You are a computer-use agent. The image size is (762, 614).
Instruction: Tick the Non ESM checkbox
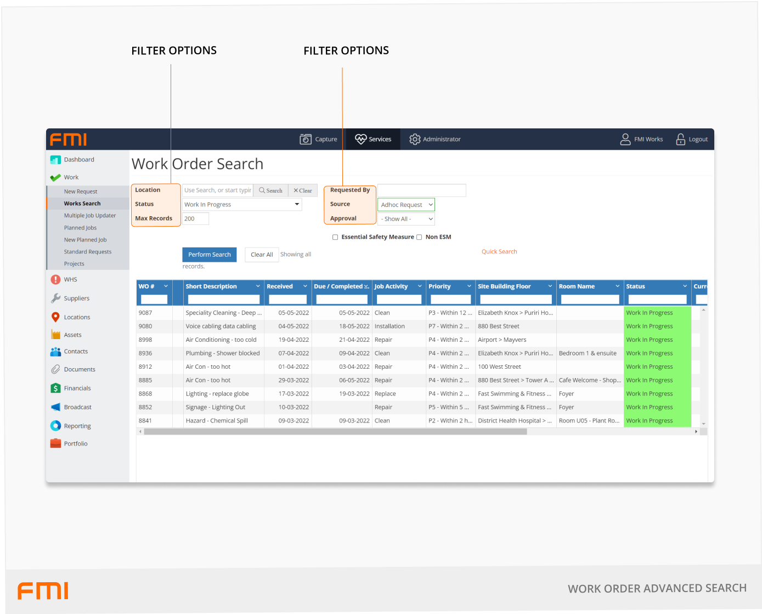419,237
